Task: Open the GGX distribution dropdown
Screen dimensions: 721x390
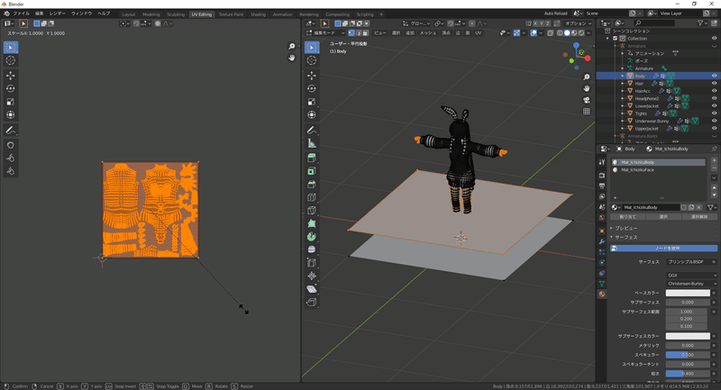Action: click(691, 276)
